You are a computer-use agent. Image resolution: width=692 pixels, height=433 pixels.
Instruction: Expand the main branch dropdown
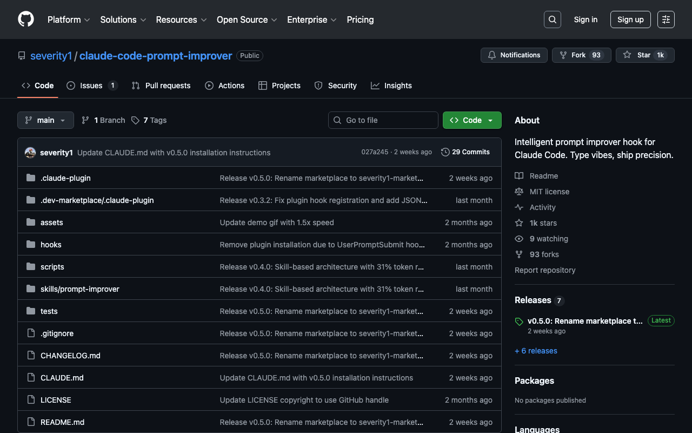tap(45, 120)
